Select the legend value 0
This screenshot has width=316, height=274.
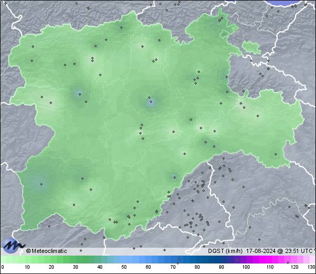tap(3, 267)
